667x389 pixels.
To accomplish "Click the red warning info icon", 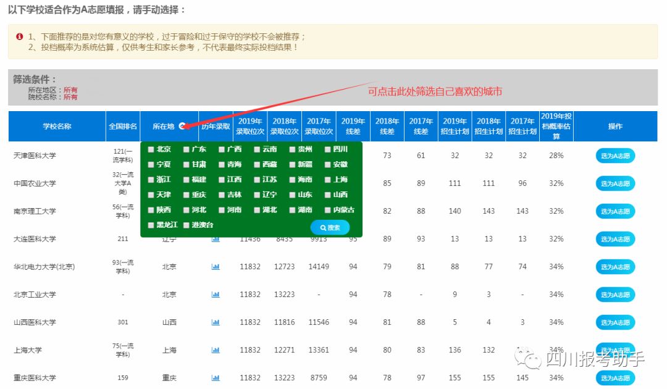I will click(x=19, y=36).
